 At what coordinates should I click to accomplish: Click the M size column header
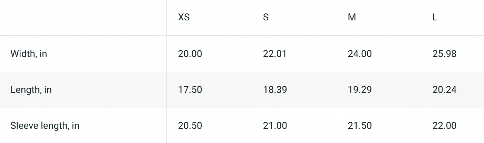tap(351, 17)
